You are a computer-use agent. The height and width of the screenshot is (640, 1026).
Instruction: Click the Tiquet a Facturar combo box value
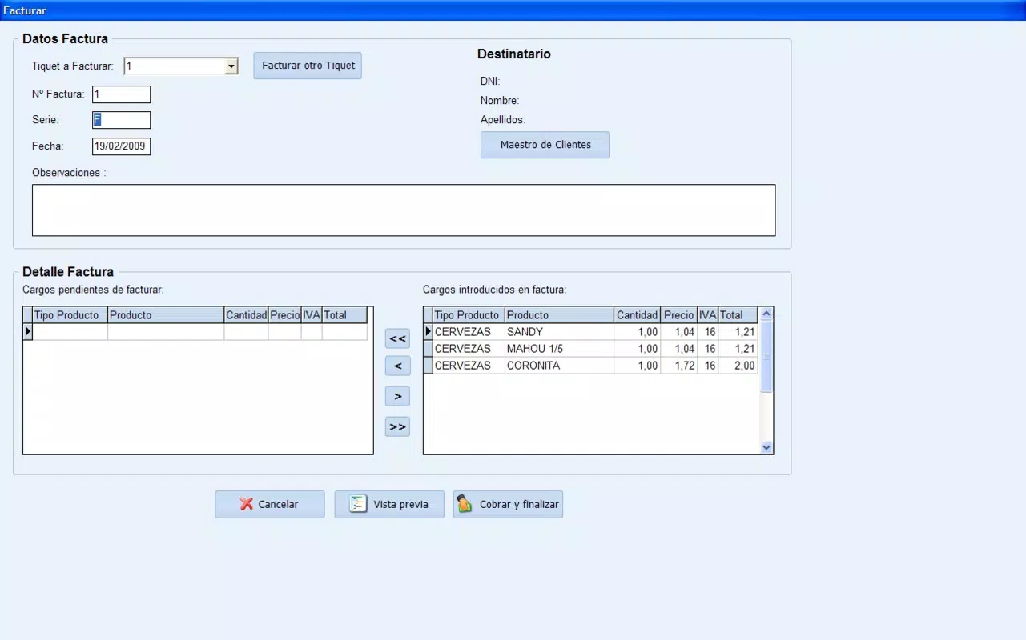point(175,66)
